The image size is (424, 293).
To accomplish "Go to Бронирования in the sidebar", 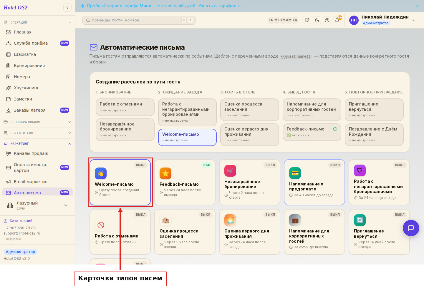I will (x=37, y=66).
